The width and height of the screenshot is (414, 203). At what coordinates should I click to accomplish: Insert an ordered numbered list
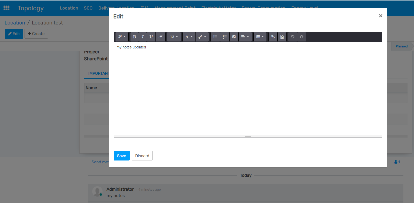click(x=225, y=37)
